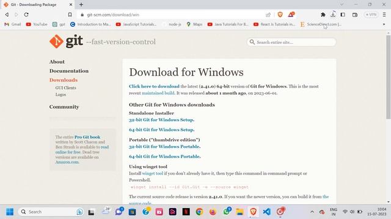Expand the bookmarks overflow chevron

pos(384,24)
